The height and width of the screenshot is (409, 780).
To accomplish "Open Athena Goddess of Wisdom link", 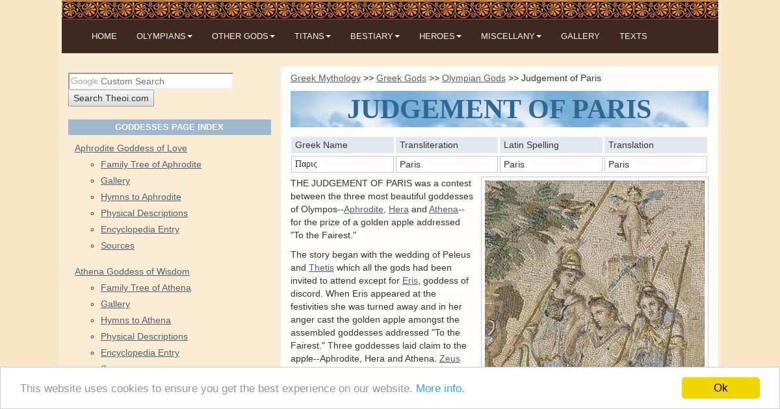I will click(x=132, y=271).
